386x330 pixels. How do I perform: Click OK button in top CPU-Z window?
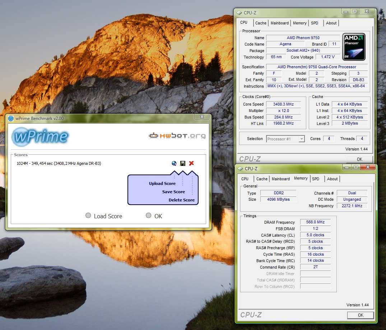click(x=359, y=159)
